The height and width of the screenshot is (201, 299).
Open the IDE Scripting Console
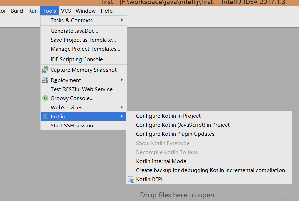[77, 59]
